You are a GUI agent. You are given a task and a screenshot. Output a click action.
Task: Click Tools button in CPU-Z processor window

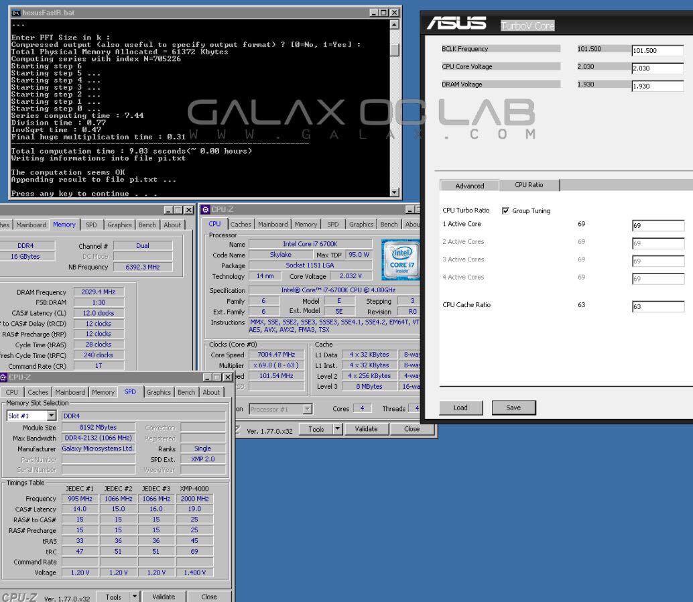tap(316, 429)
